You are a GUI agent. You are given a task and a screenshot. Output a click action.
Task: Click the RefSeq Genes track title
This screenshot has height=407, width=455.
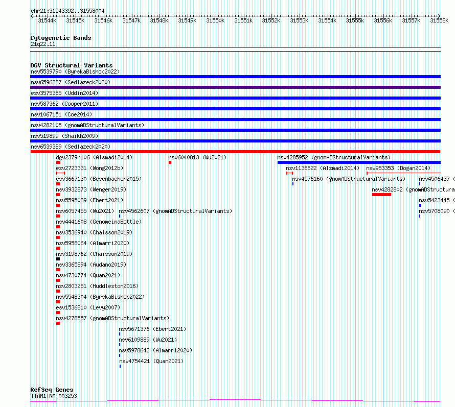[x=52, y=390]
